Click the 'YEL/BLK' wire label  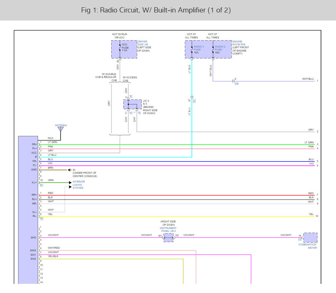[x=53, y=256]
